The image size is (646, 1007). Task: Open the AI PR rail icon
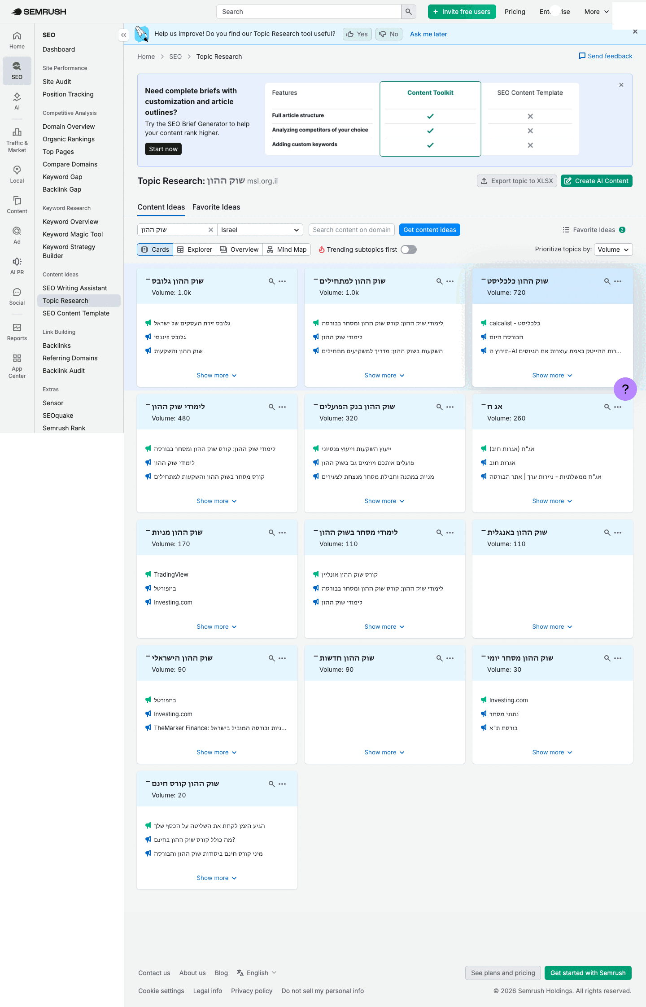[17, 266]
